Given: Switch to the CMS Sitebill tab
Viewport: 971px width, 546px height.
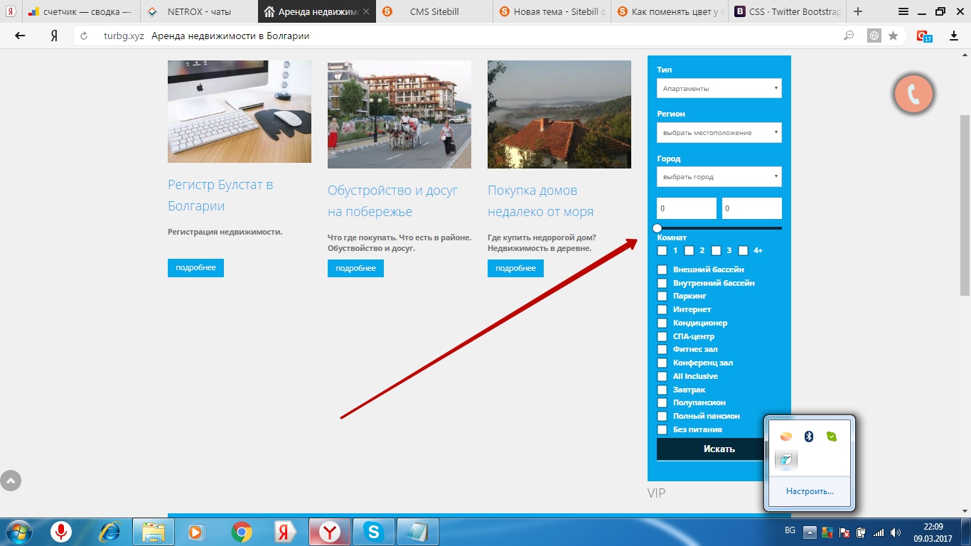Looking at the screenshot, I should point(434,11).
